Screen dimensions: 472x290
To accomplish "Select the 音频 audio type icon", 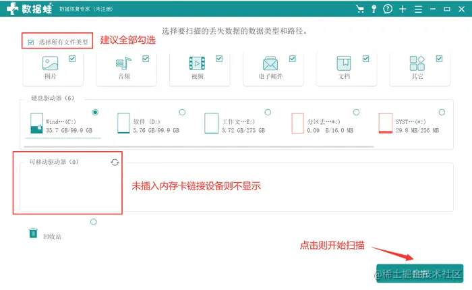I will pyautogui.click(x=123, y=63).
